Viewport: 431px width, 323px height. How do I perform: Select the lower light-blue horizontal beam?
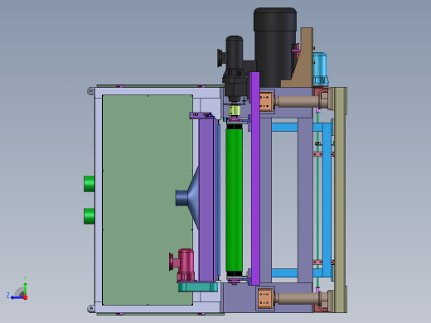284,273
